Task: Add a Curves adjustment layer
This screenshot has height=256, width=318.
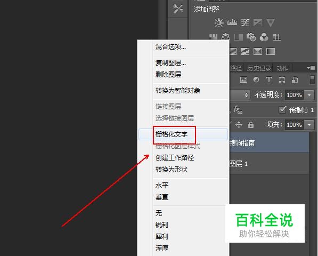Action: [x=245, y=22]
